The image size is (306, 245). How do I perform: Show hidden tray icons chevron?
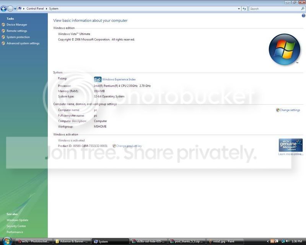click(268, 242)
